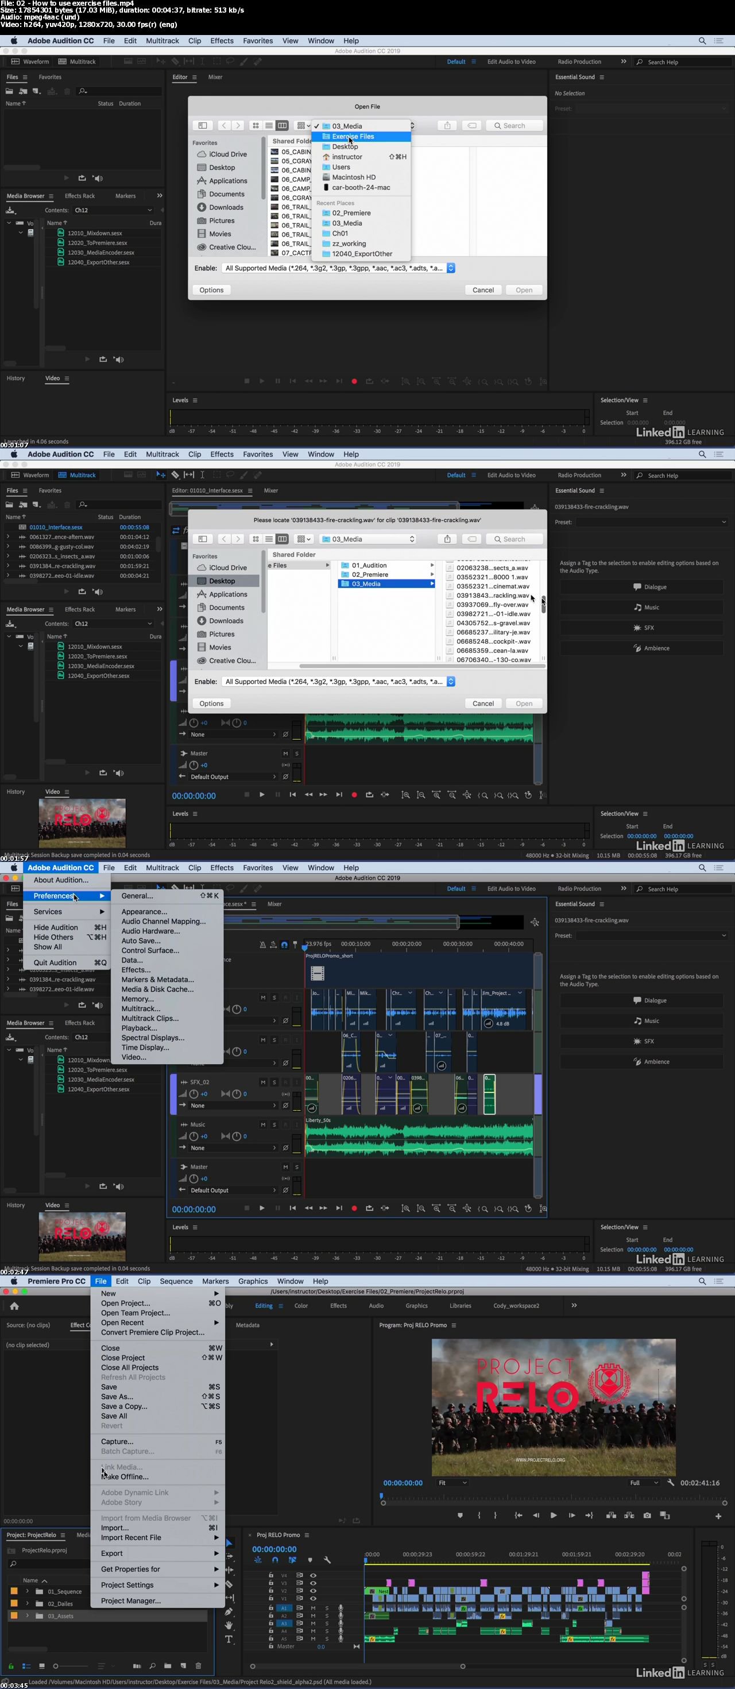The width and height of the screenshot is (735, 1689).
Task: Click the Lift icon in Program monitor
Action: click(x=611, y=1515)
